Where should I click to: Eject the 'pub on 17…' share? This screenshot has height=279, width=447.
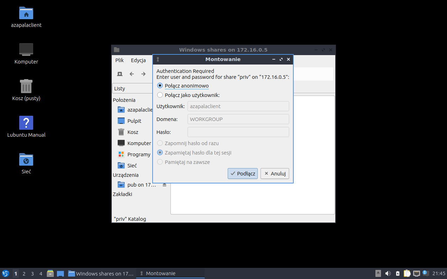164,185
